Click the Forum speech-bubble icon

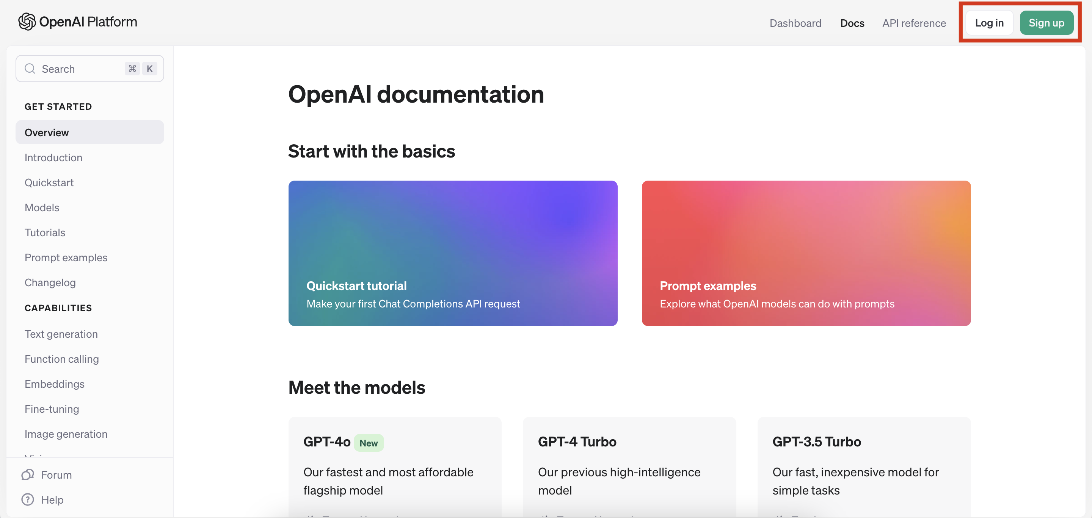pyautogui.click(x=27, y=474)
